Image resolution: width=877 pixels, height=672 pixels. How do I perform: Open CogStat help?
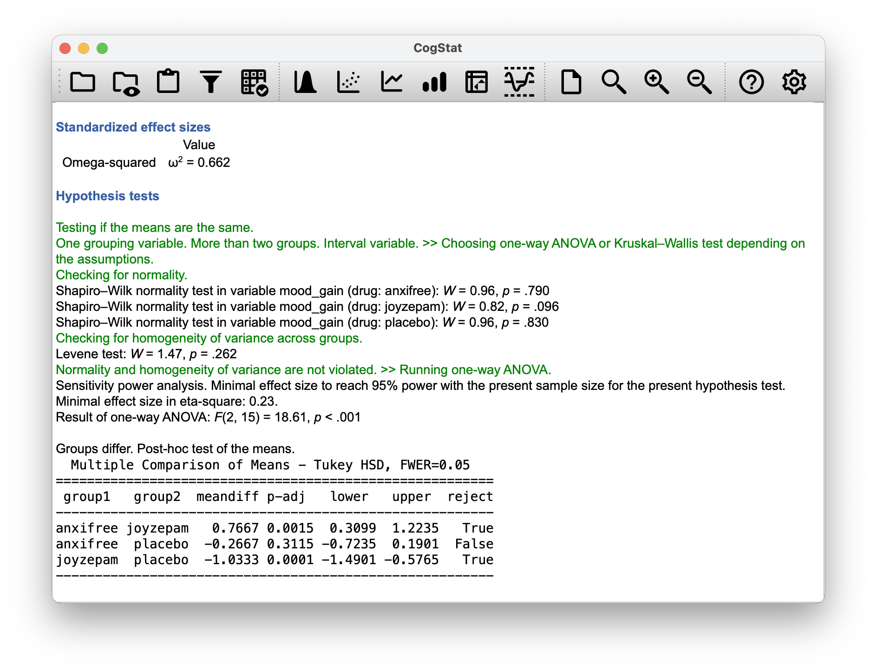[752, 82]
